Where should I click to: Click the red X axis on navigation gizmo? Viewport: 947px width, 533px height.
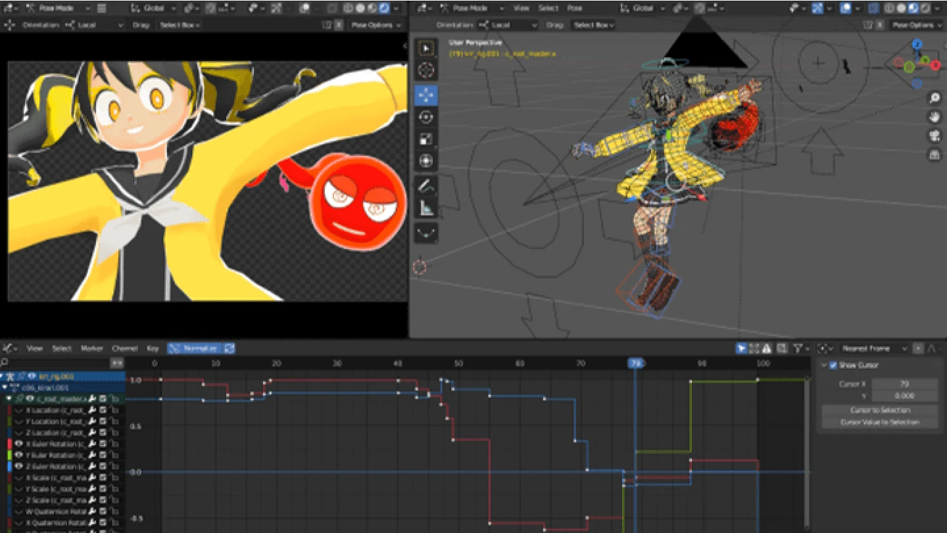pyautogui.click(x=935, y=64)
